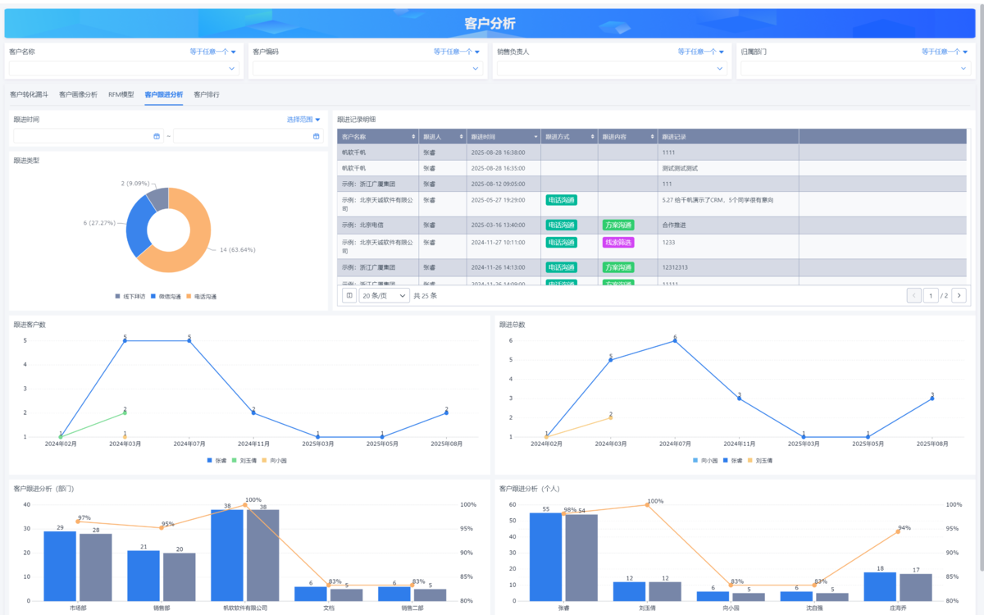Select record text 12312313
984x615 pixels.
pos(675,267)
